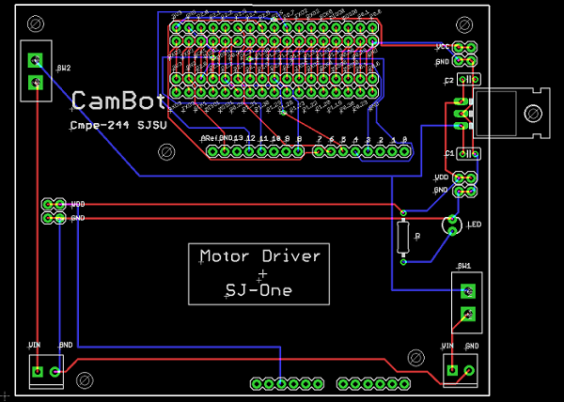
Task: Click the GND label below VCC
Action: 443,62
